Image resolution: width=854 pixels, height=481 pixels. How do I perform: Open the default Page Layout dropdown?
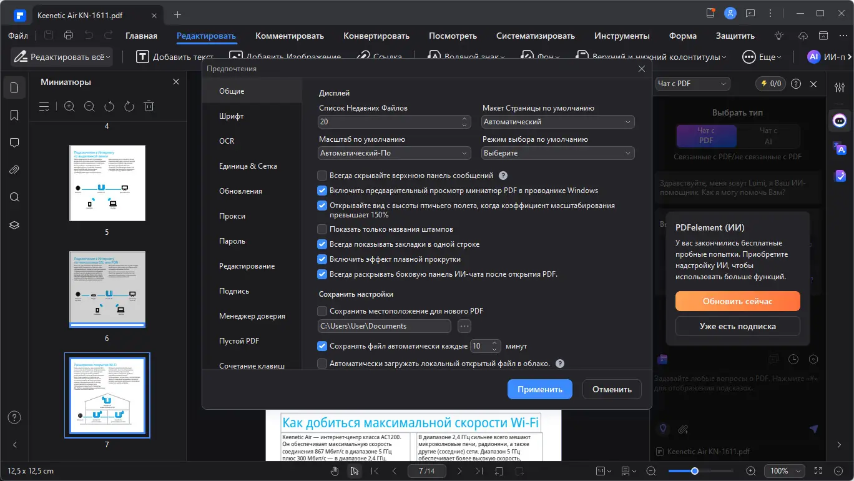(557, 121)
